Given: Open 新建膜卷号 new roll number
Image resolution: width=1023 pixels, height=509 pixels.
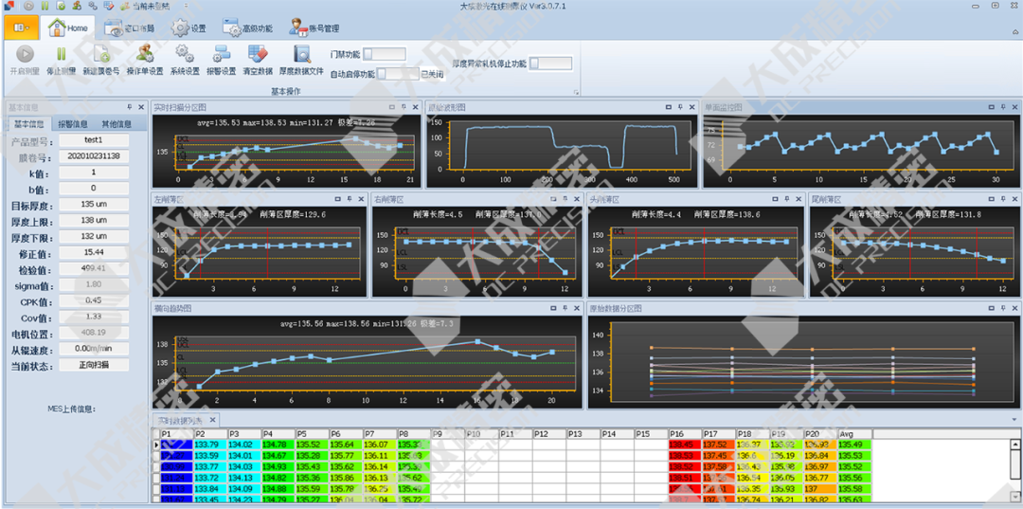Looking at the screenshot, I should [x=101, y=55].
